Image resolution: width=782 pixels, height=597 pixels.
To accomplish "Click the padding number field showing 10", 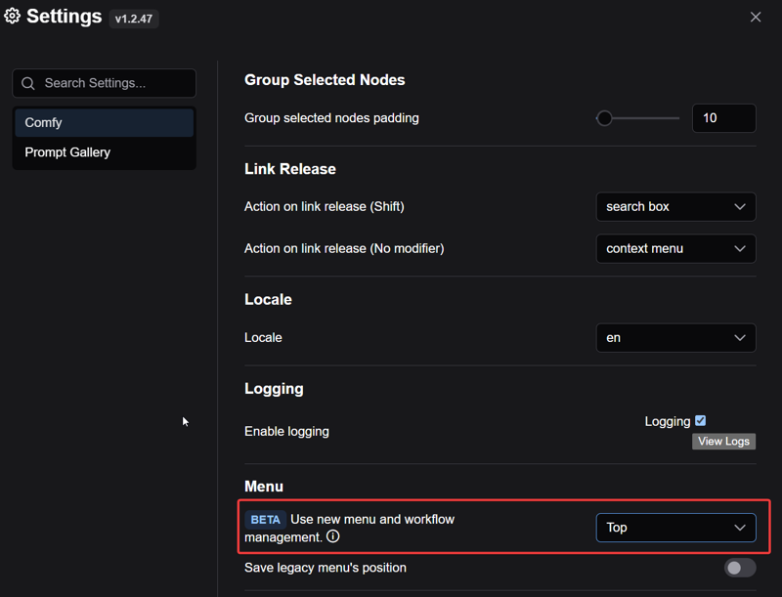I will pyautogui.click(x=724, y=118).
